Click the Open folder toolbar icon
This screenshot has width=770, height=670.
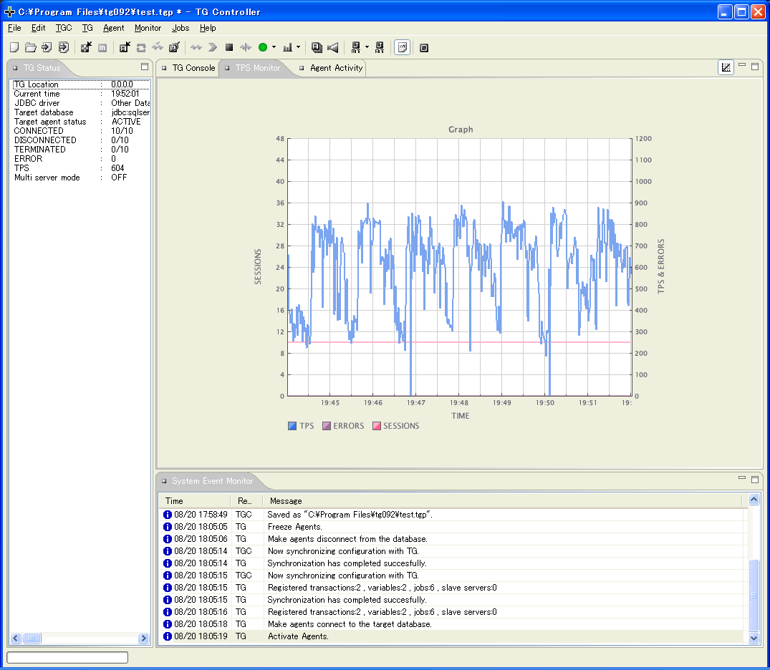(x=30, y=47)
